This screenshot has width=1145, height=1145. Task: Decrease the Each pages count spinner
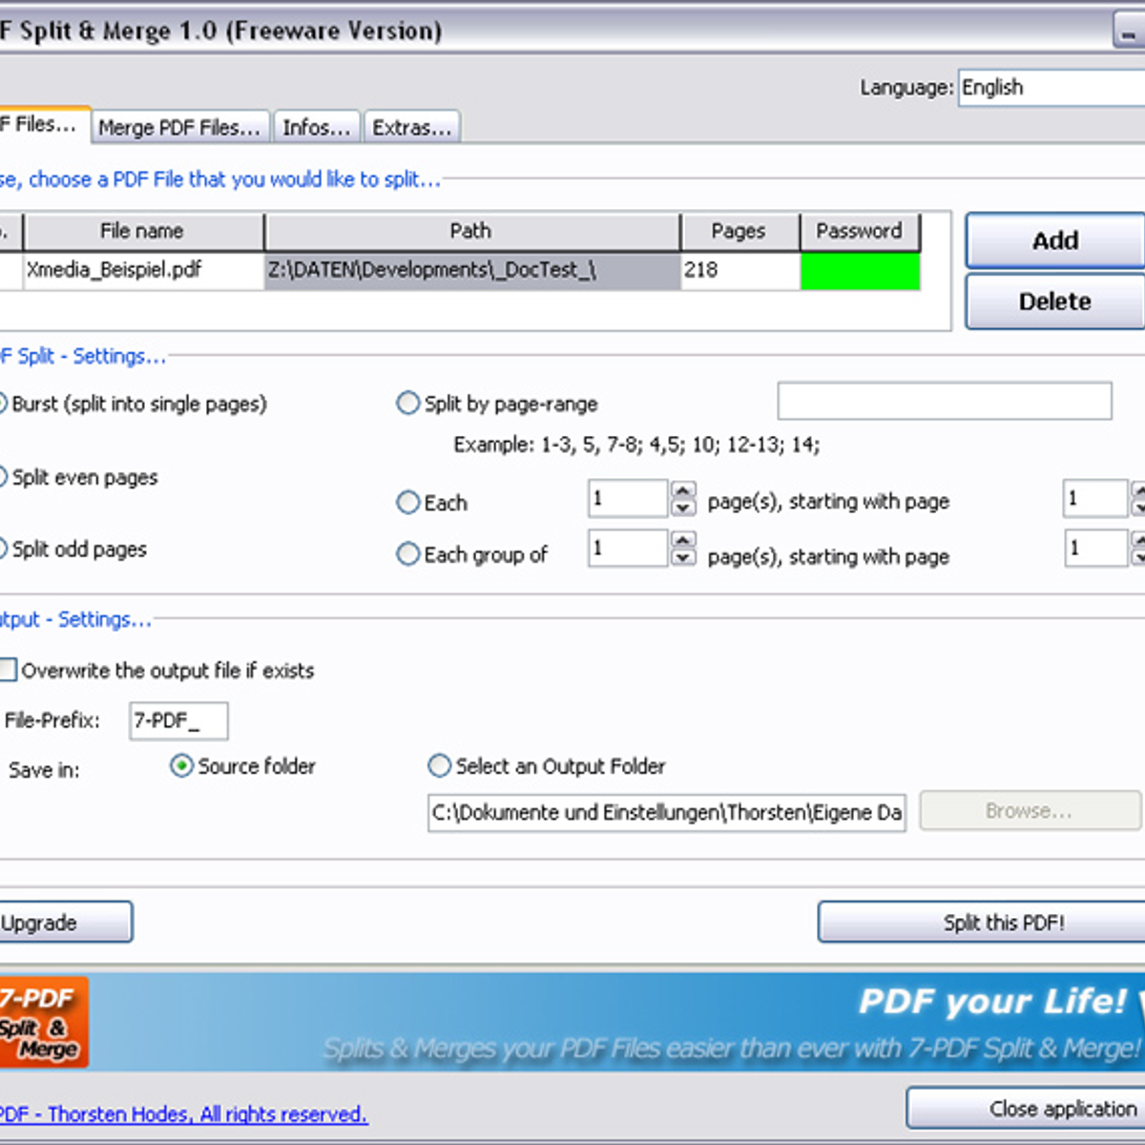pyautogui.click(x=683, y=508)
